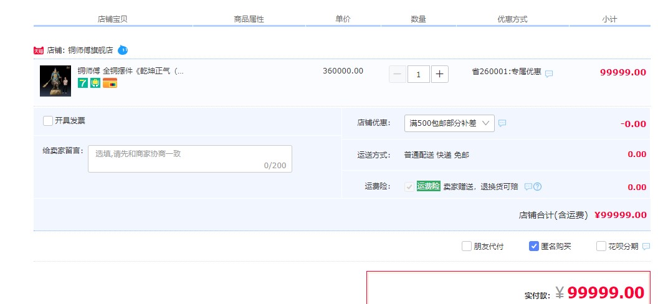This screenshot has height=304, width=658.
Task: Open the product title link 铜师傅 全铜摆件
Action: [130, 70]
